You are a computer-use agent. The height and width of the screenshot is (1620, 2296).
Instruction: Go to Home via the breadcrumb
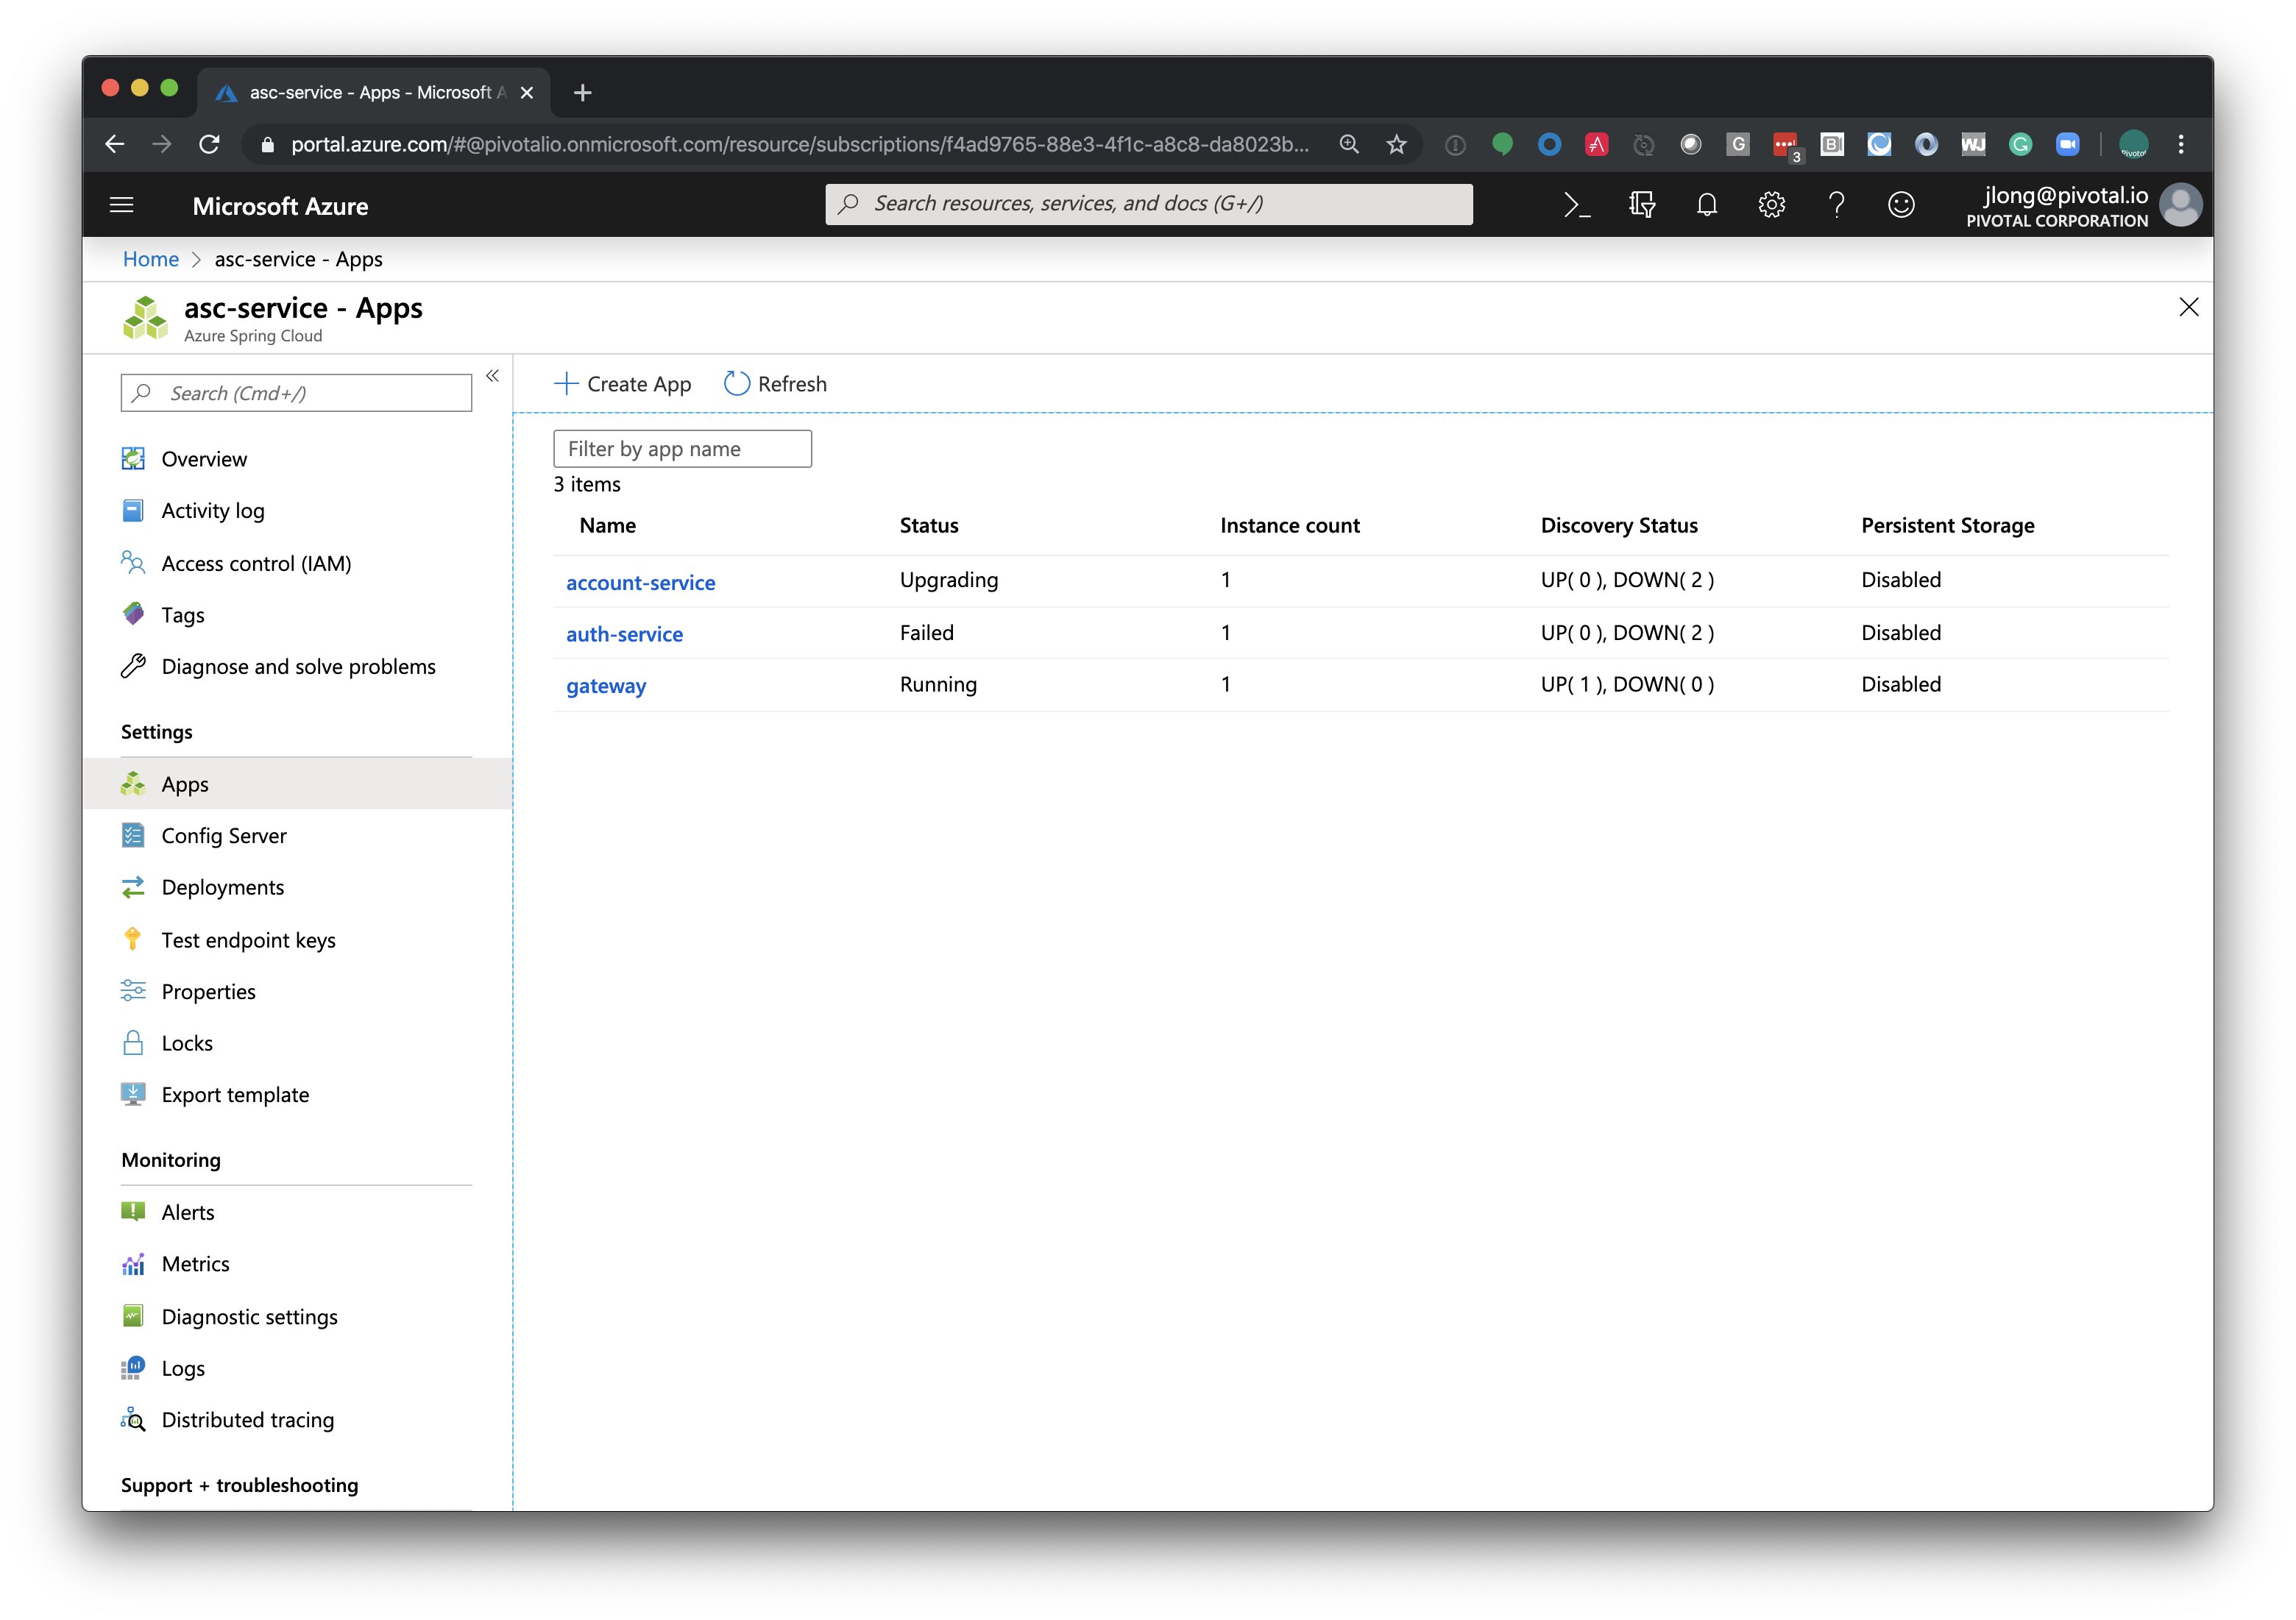(151, 259)
